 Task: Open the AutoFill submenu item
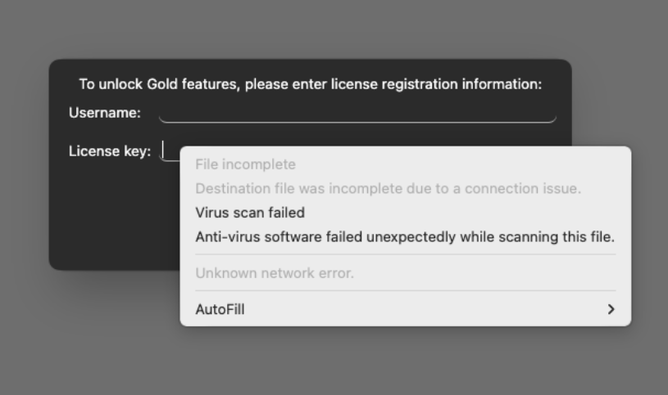(x=220, y=309)
